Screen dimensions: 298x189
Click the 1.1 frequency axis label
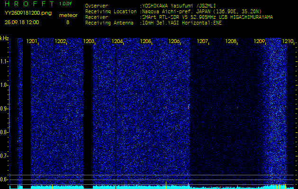point(3,61)
